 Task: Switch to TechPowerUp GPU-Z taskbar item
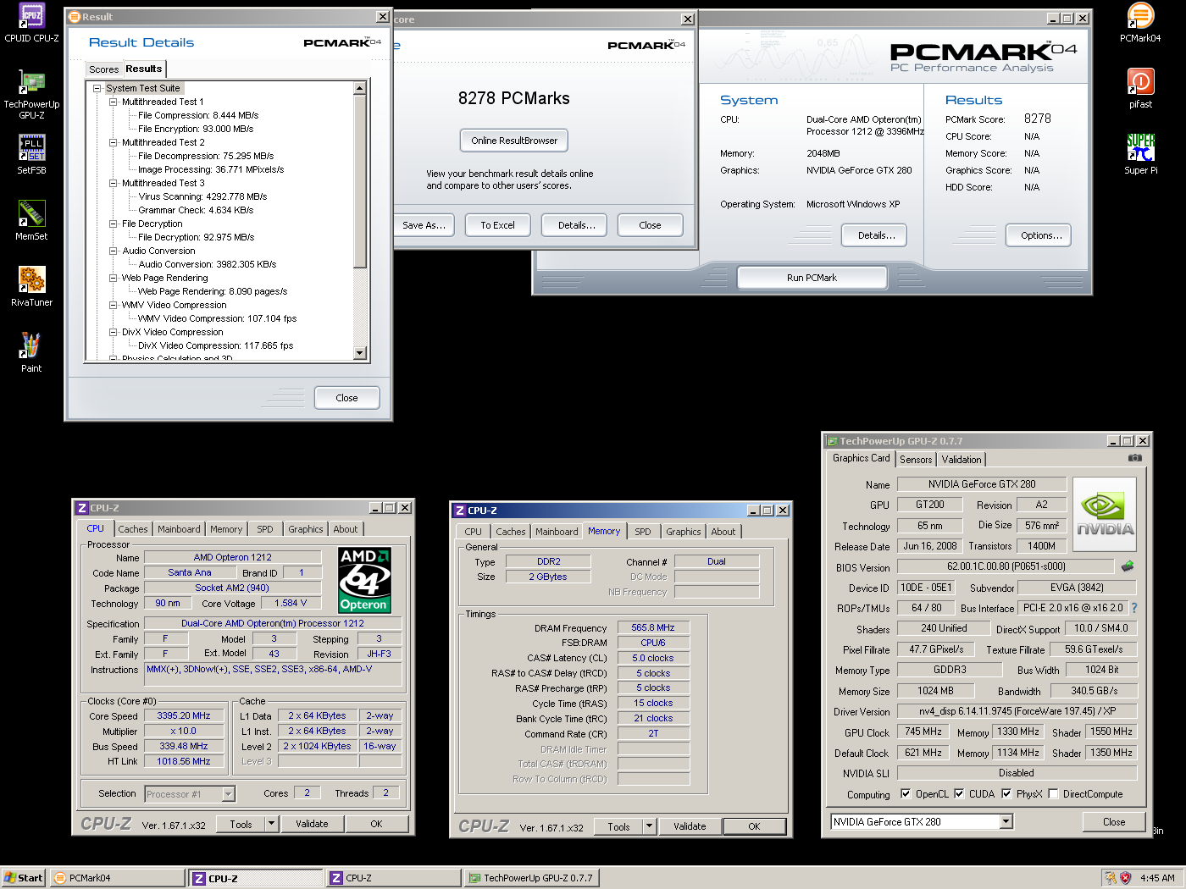532,878
